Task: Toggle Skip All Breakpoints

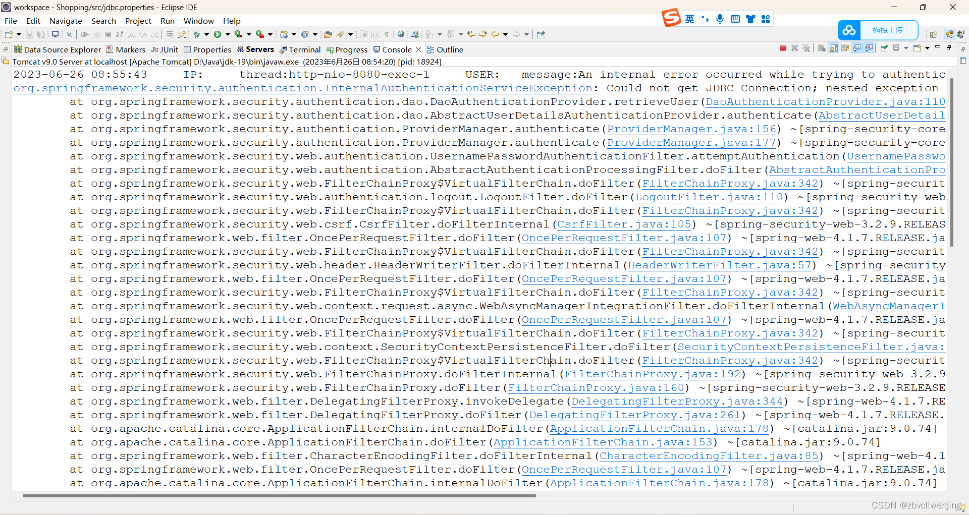Action: click(x=69, y=34)
